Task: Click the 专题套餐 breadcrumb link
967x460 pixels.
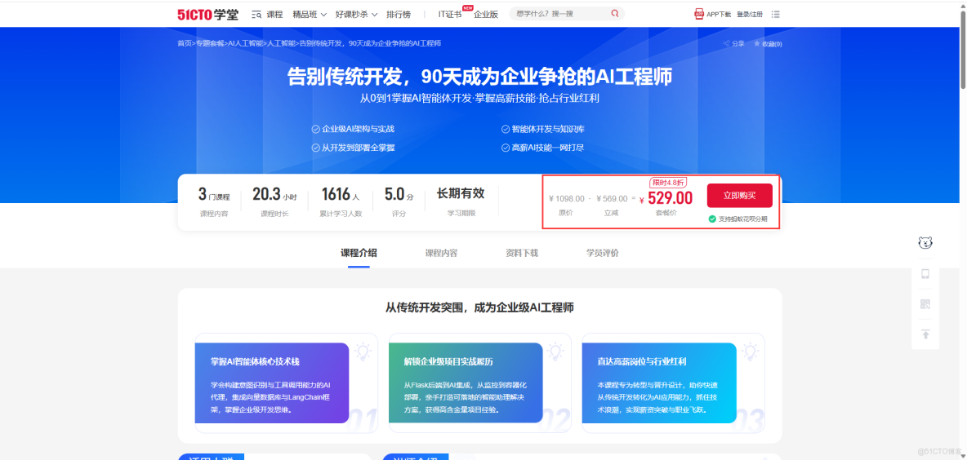Action: 210,44
